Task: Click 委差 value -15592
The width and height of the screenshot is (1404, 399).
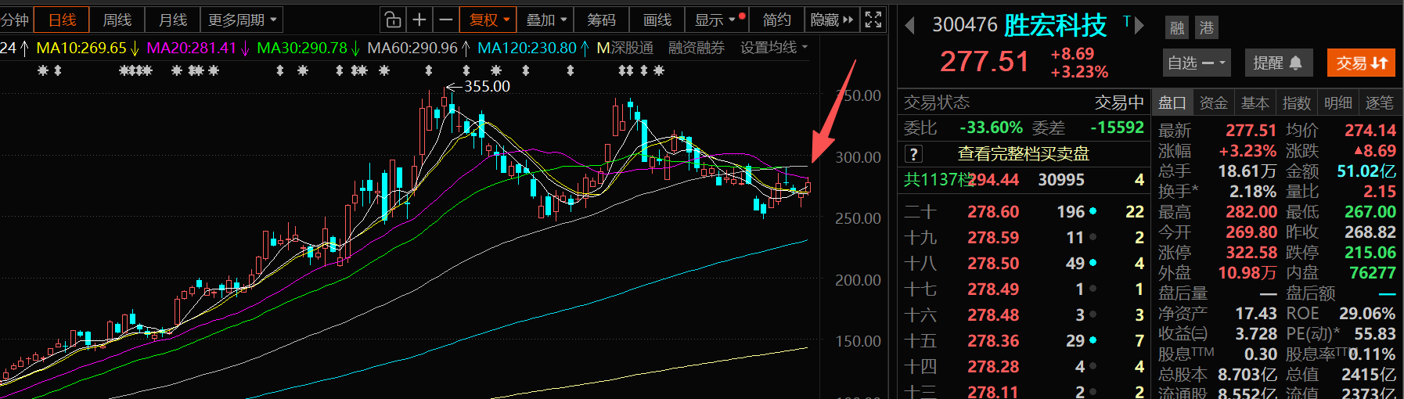Action: pyautogui.click(x=1117, y=128)
